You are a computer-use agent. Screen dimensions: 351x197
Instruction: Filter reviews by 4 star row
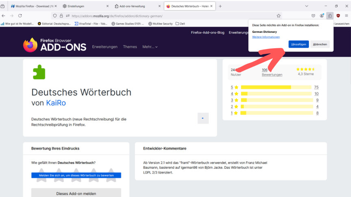pyautogui.click(x=275, y=94)
